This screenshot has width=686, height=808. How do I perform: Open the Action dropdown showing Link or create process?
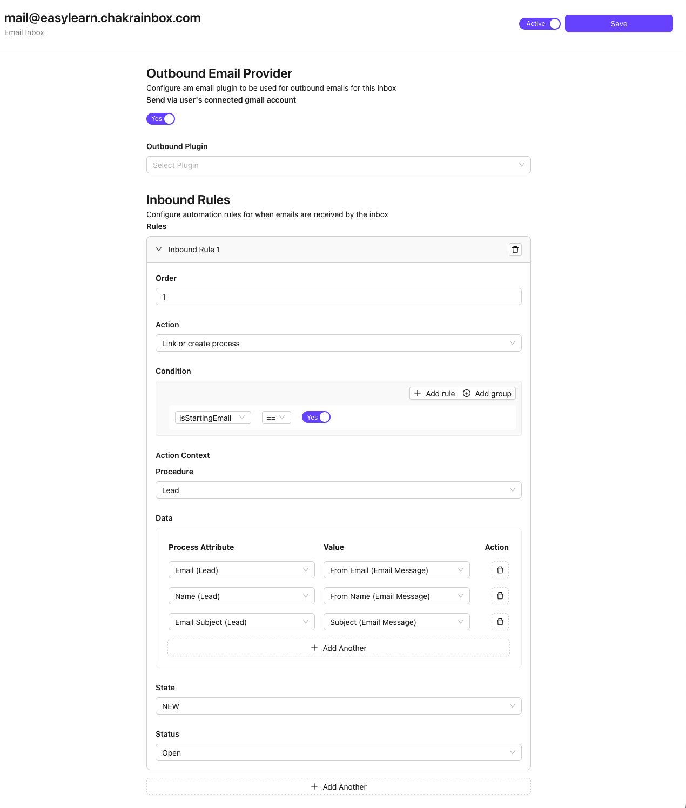coord(338,344)
